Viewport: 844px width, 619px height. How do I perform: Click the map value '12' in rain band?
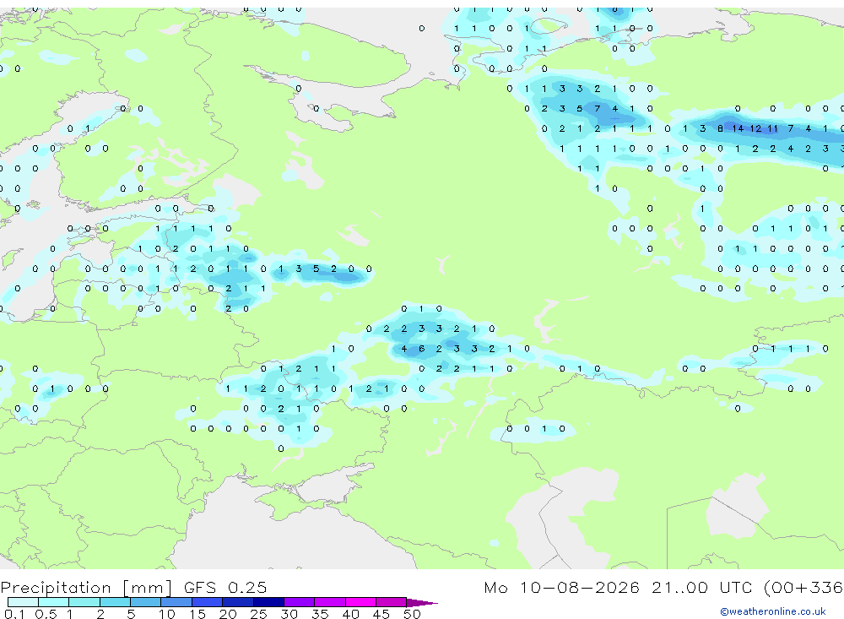pyautogui.click(x=755, y=128)
